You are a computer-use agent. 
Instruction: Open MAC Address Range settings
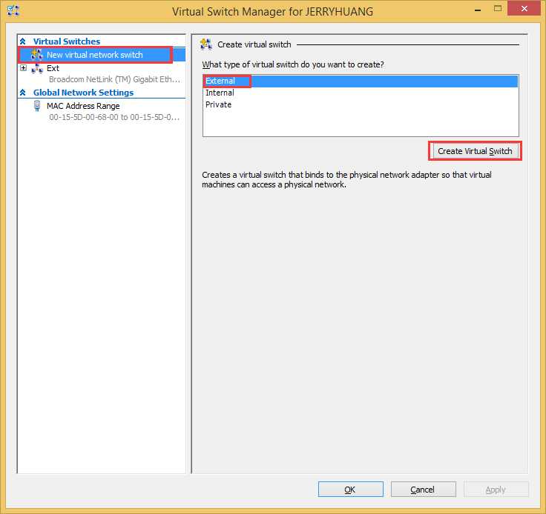pyautogui.click(x=83, y=106)
